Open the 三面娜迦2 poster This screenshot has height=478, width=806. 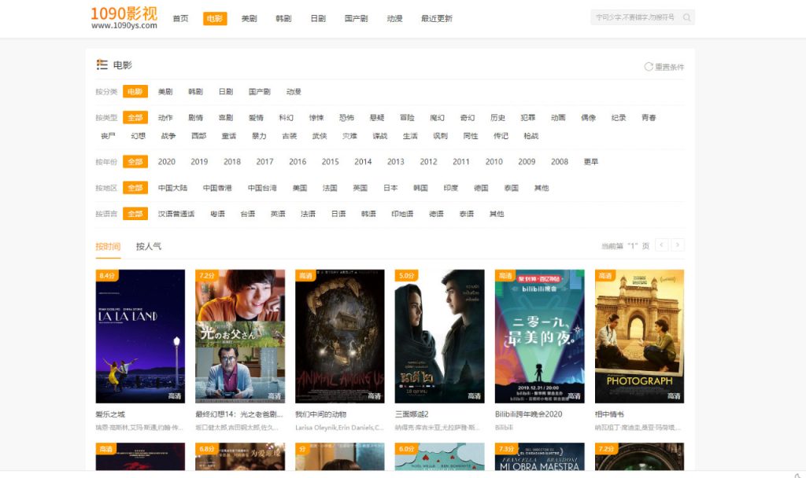point(439,336)
